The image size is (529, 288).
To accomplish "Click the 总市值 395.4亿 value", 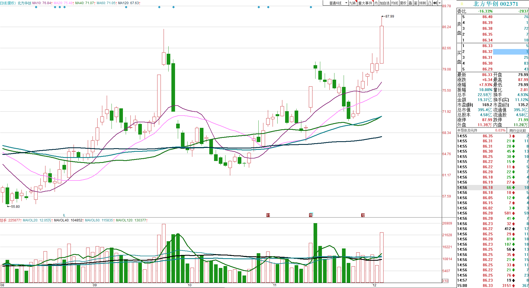I will pyautogui.click(x=485, y=110).
